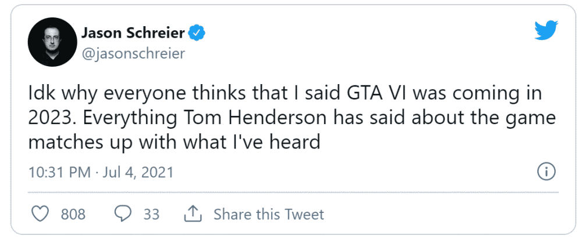Click the share upload arrow icon

click(x=193, y=214)
